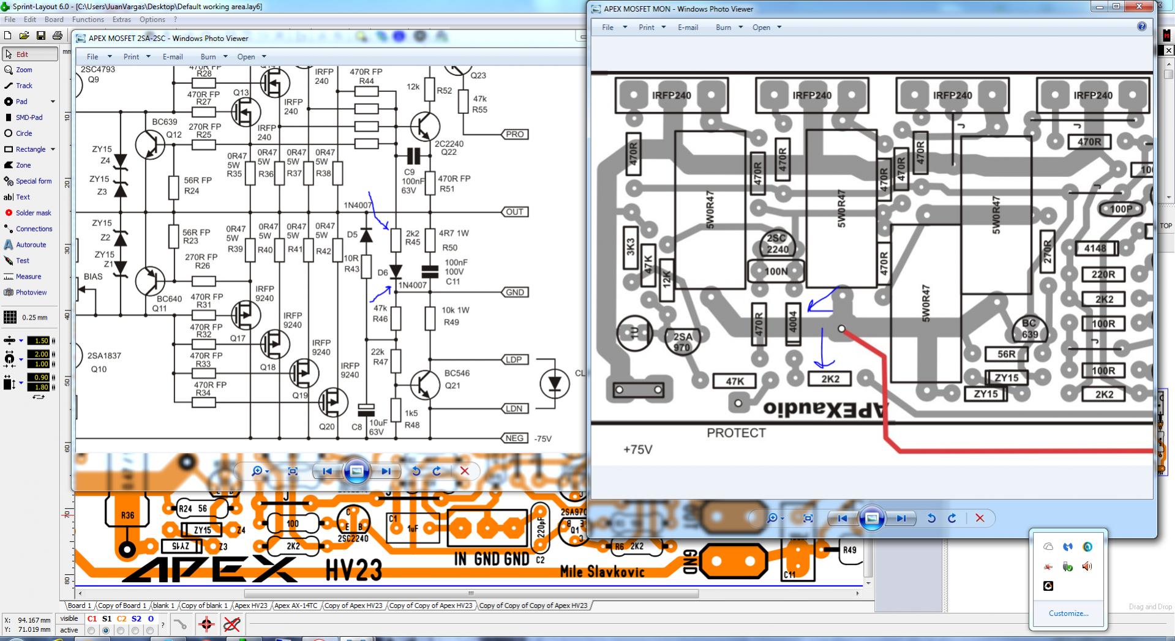1175x641 pixels.
Task: Toggle visibility of layer S2
Action: pos(136,619)
